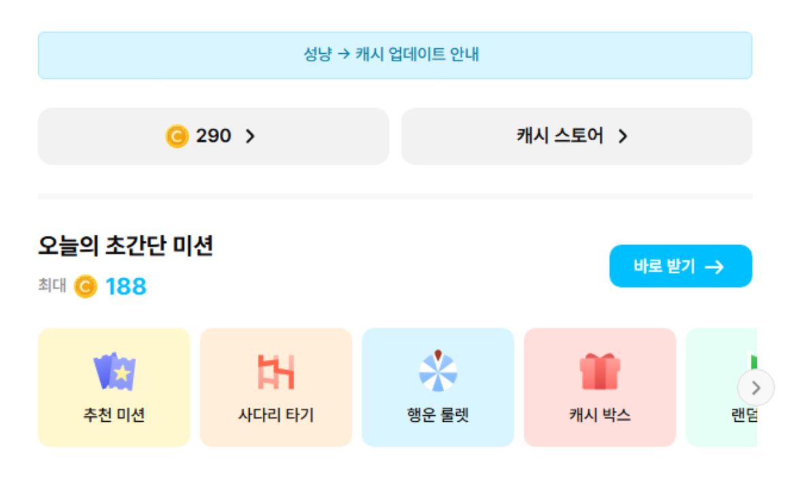Expand cash balance via chevron next to 290

click(x=250, y=137)
